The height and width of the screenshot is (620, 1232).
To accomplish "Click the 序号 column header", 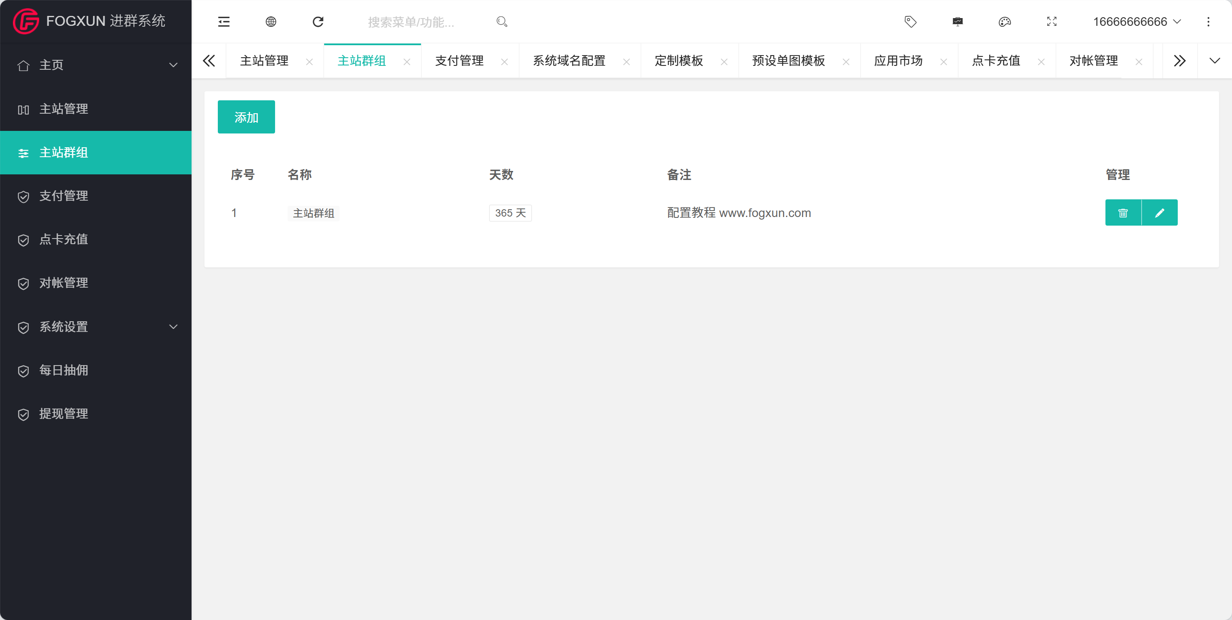I will 242,175.
